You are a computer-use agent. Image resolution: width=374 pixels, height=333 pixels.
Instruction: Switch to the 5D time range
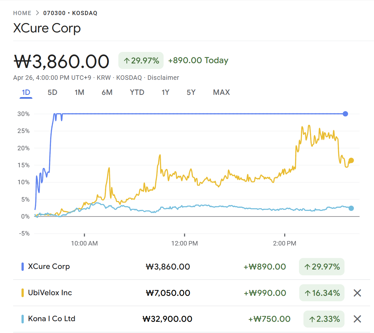click(52, 93)
